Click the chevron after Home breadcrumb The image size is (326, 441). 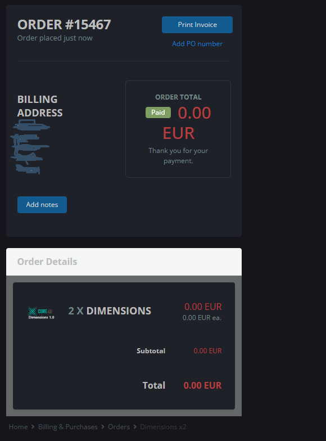click(33, 426)
